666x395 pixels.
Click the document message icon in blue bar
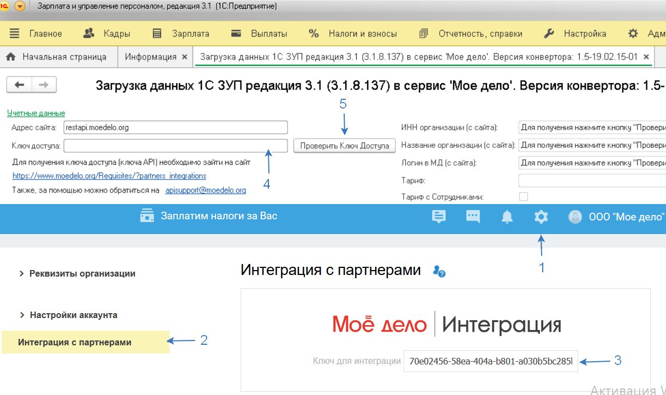tap(439, 217)
